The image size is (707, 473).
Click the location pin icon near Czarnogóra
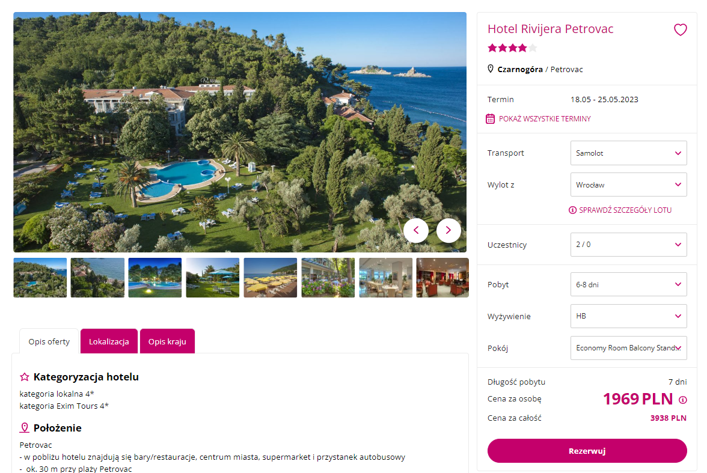(491, 69)
